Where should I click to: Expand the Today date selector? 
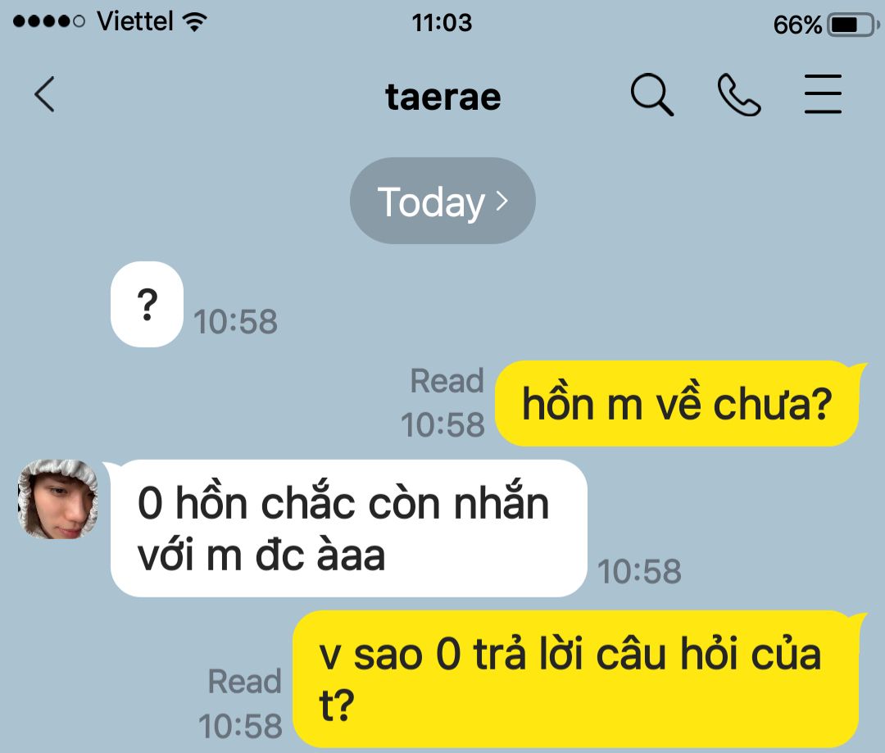pos(442,201)
